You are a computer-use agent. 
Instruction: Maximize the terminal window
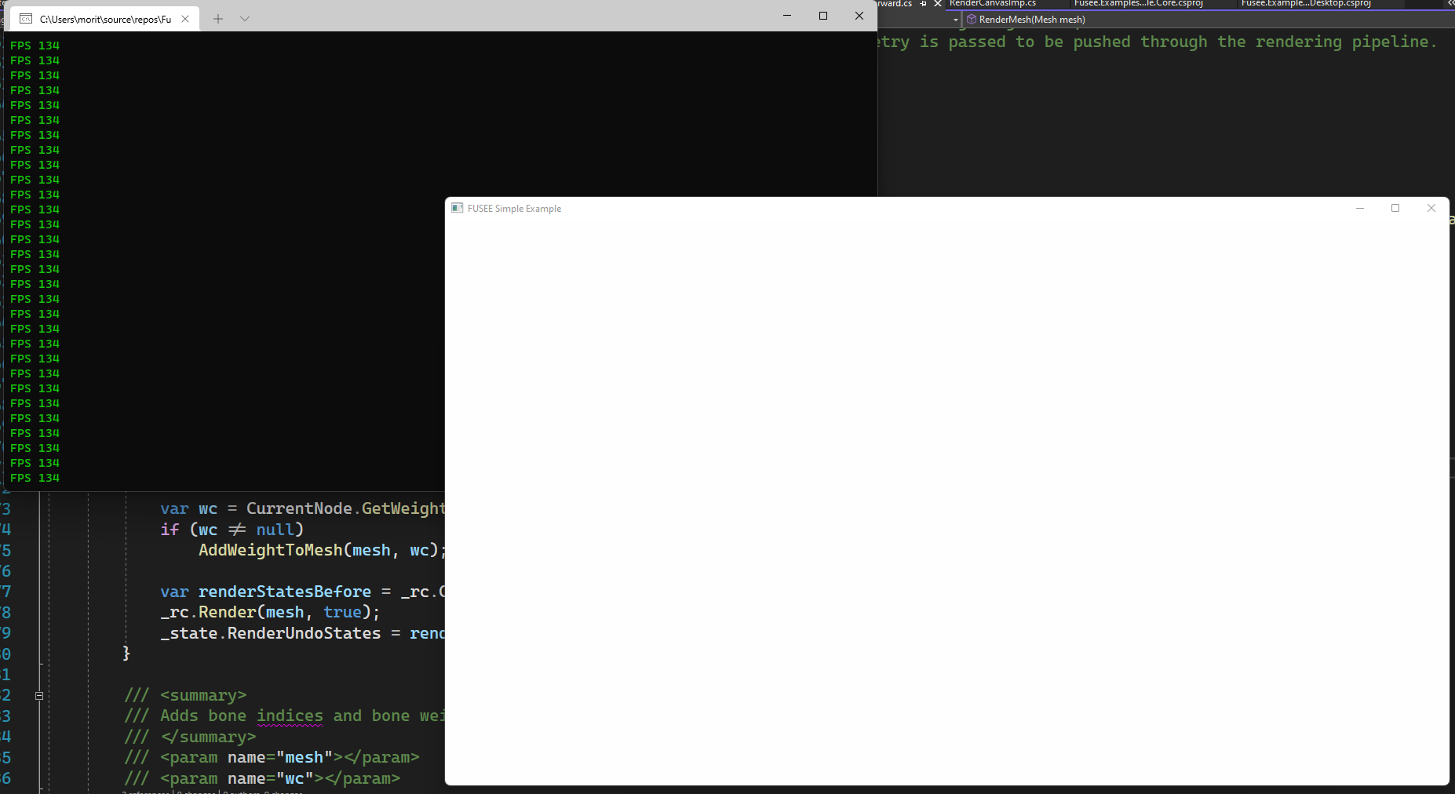(823, 16)
